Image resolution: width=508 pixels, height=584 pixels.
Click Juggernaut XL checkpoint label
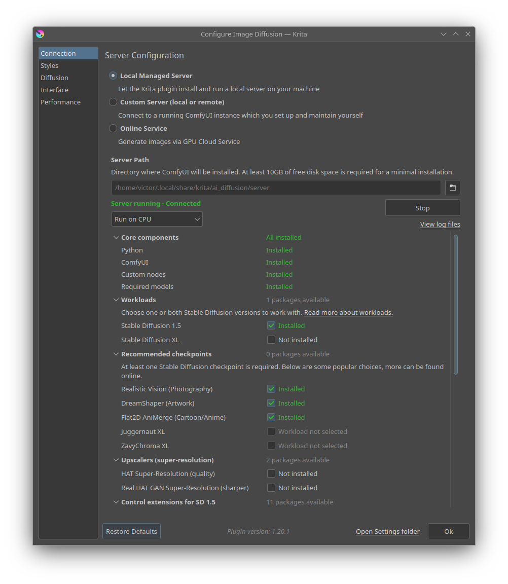142,432
